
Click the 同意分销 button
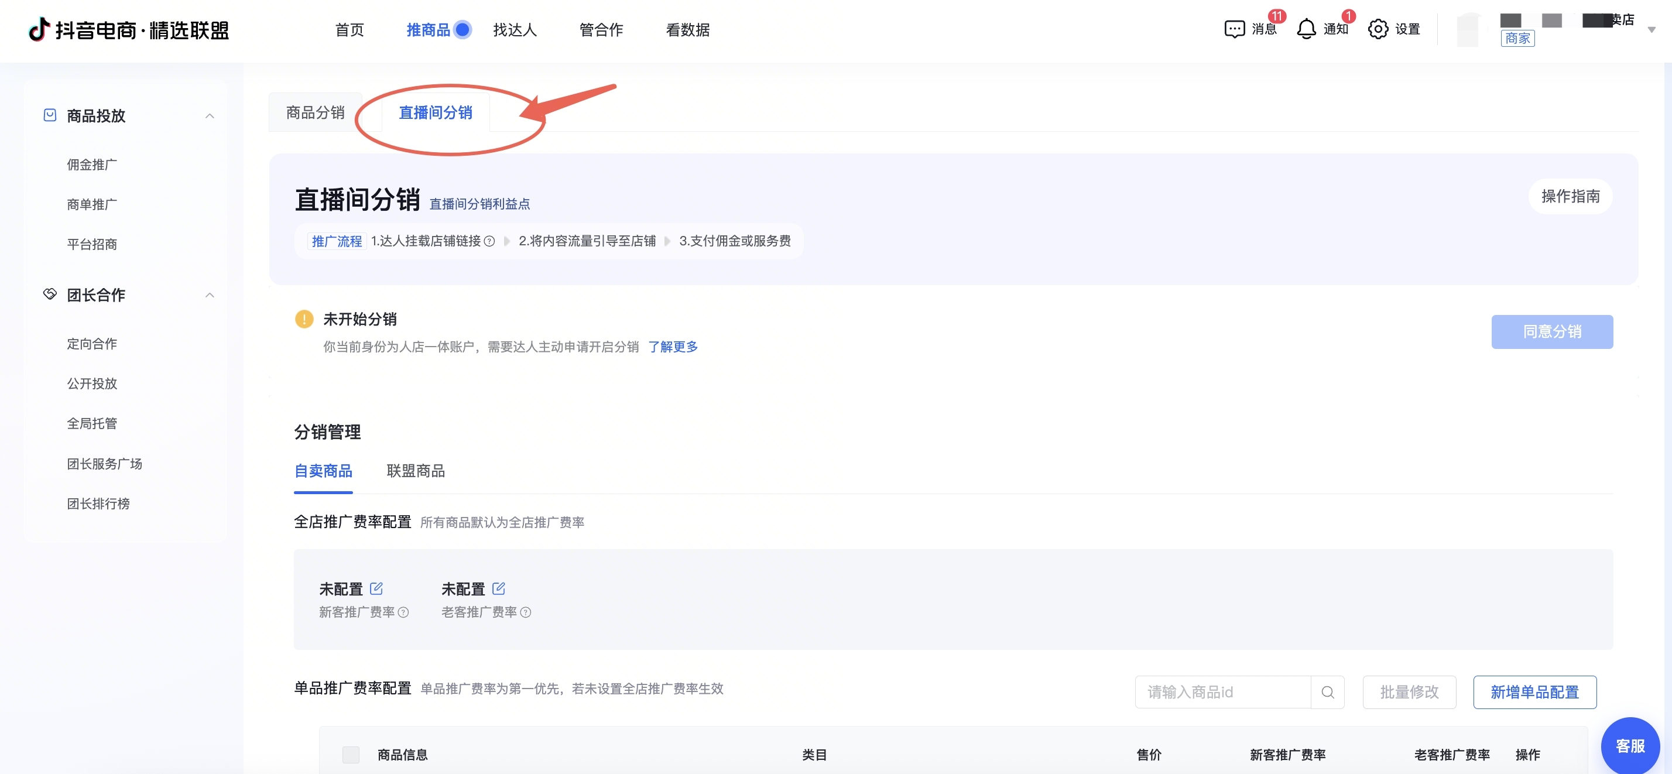point(1552,332)
